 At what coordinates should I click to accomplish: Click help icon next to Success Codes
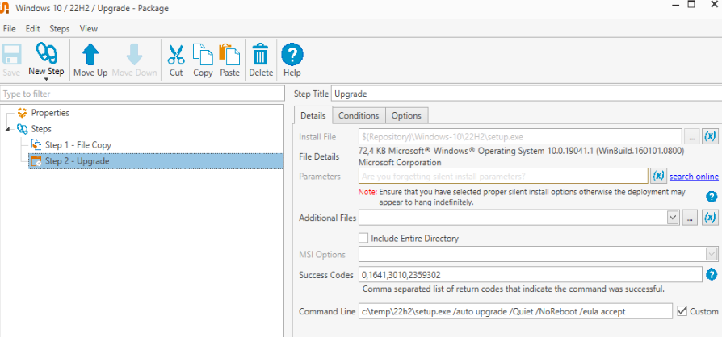(712, 275)
